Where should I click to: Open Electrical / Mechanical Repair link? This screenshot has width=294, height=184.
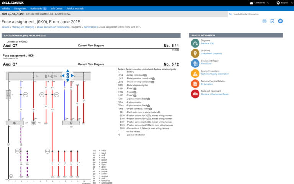coord(215,94)
